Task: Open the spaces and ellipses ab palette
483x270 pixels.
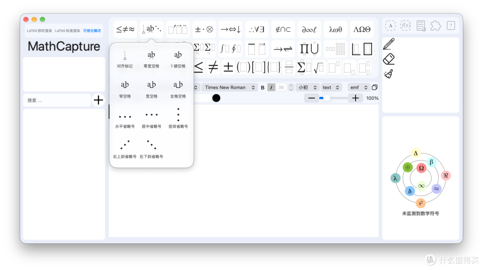Action: click(x=152, y=29)
